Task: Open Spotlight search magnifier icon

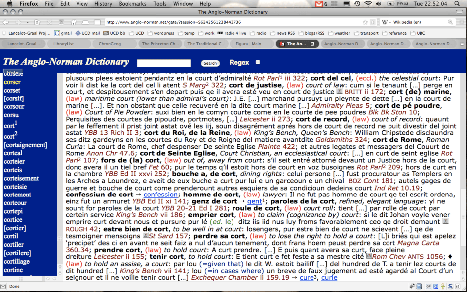Action: point(459,4)
